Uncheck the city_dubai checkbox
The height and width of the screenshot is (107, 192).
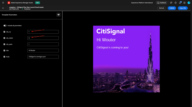tap(4, 38)
